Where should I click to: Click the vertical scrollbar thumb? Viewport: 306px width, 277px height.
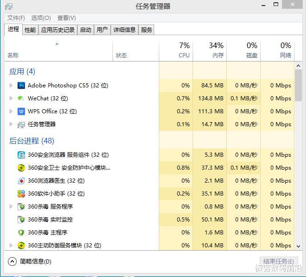(x=298, y=86)
